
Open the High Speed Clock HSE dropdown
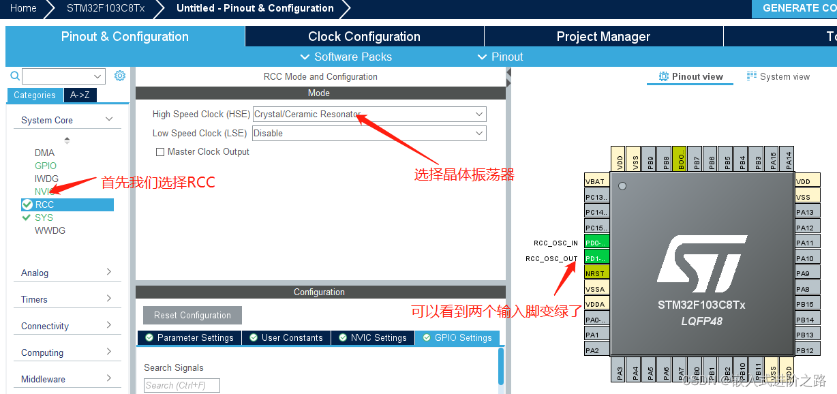(x=478, y=114)
